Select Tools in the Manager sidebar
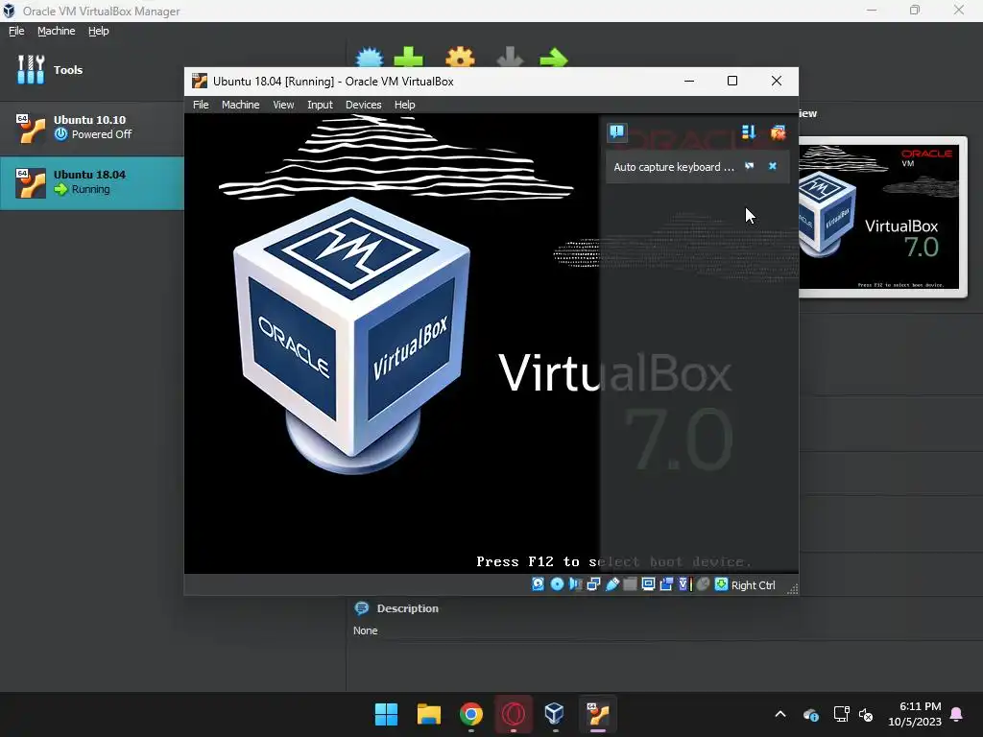 click(91, 70)
